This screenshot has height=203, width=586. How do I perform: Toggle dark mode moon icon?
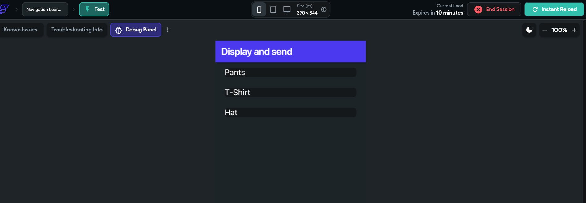[x=529, y=30]
